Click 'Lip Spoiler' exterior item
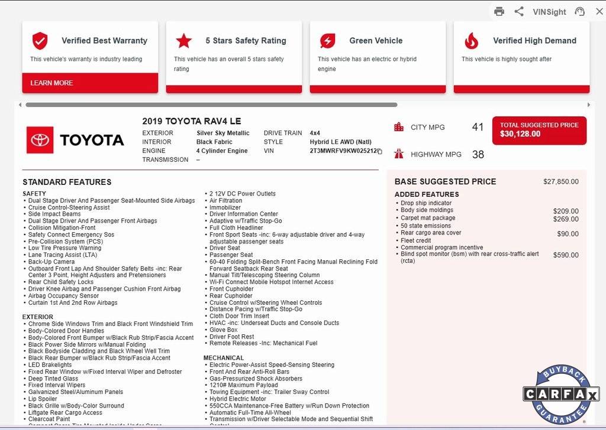606x430 pixels. coord(43,399)
